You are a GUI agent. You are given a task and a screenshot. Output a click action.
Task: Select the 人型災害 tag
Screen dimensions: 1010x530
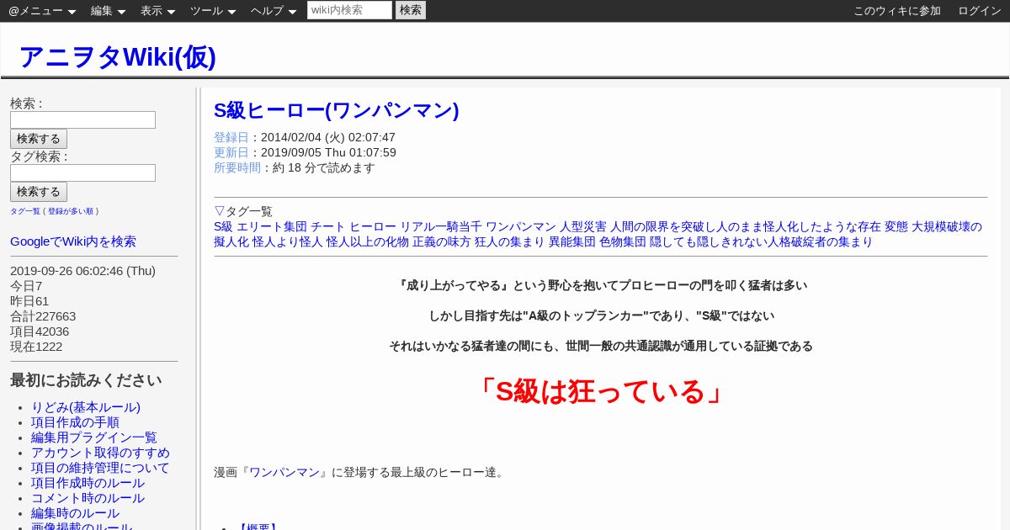pos(583,226)
